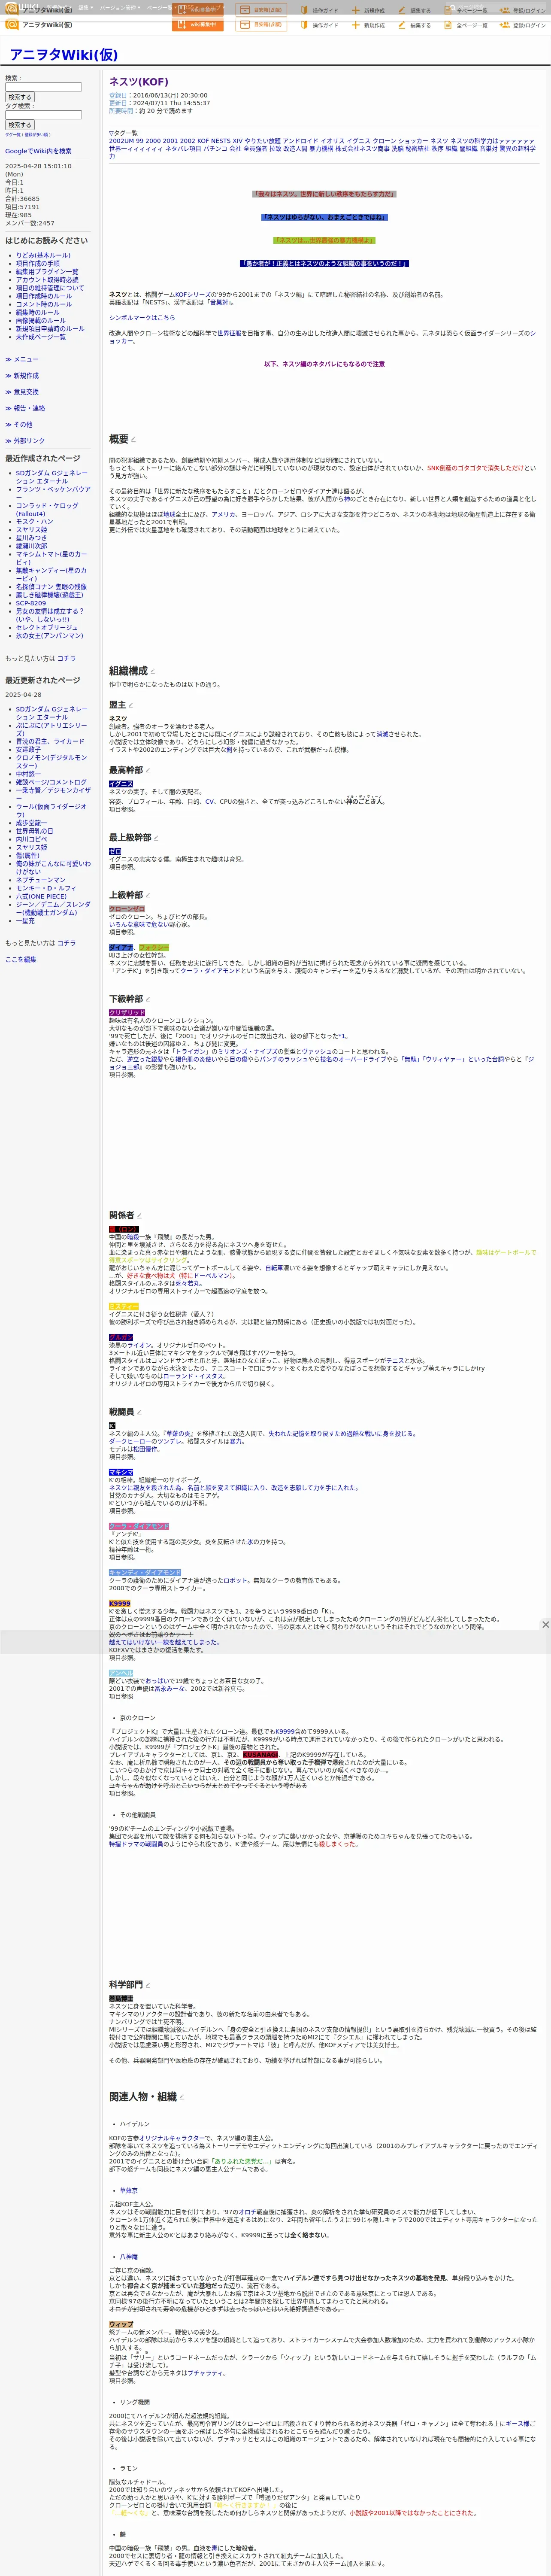The height and width of the screenshot is (2576, 551).
Task: Open GoogleでWiki内を検索 link
Action: (38, 151)
